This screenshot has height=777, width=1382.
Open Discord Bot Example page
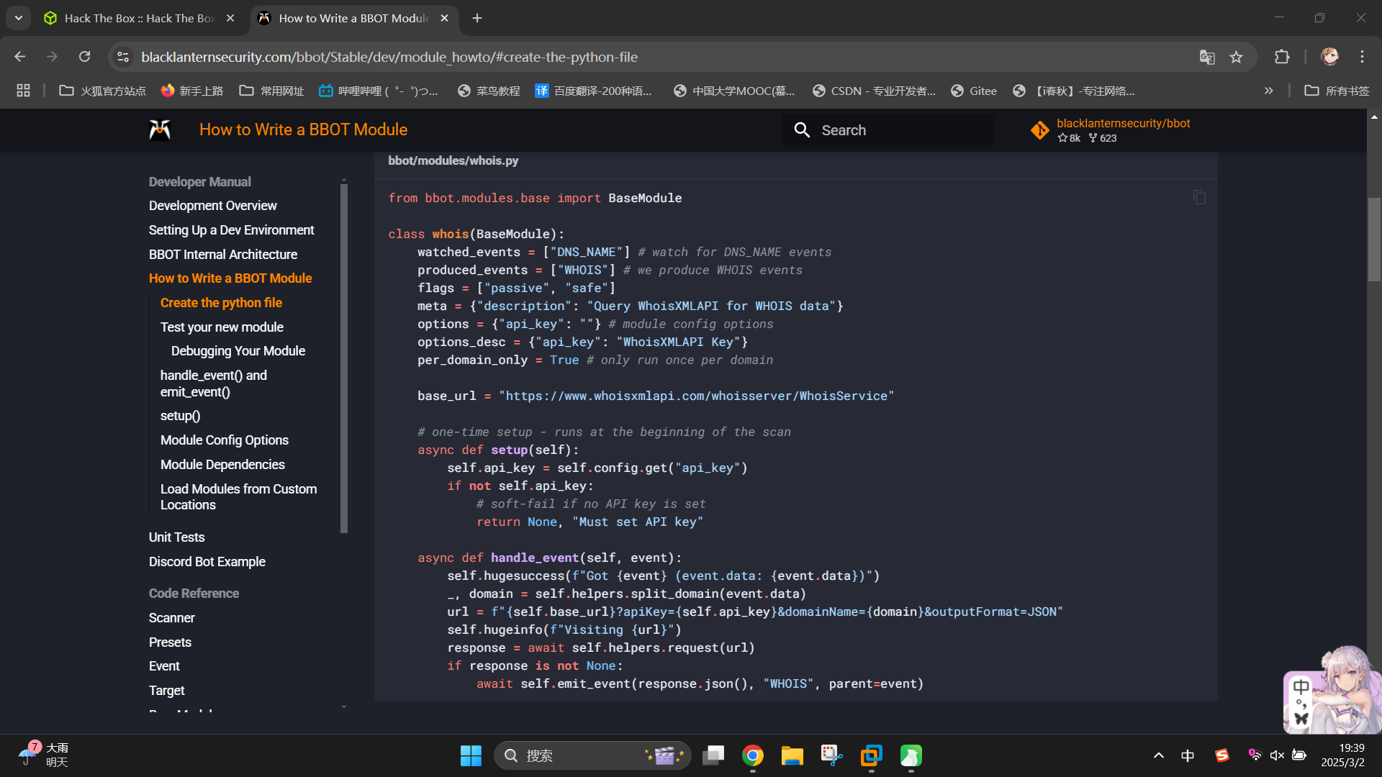click(x=207, y=562)
